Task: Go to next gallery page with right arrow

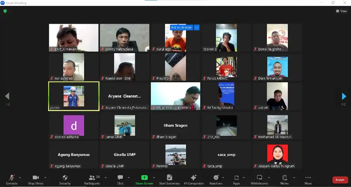Action: 343,96
